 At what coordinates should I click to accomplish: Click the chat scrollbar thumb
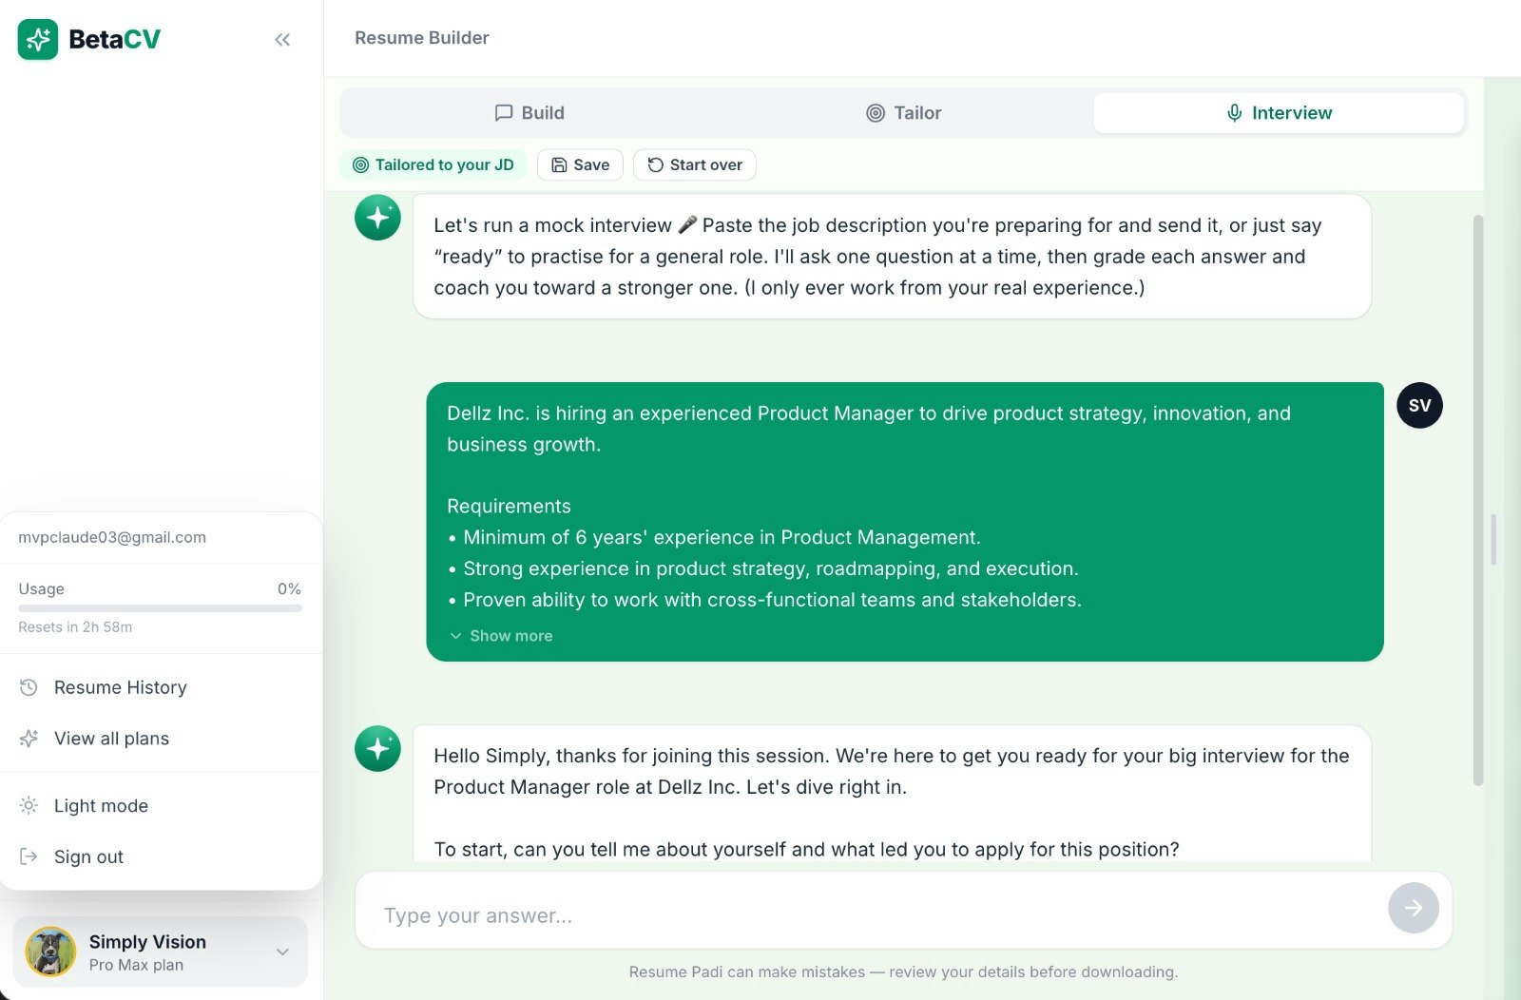pos(1477,500)
